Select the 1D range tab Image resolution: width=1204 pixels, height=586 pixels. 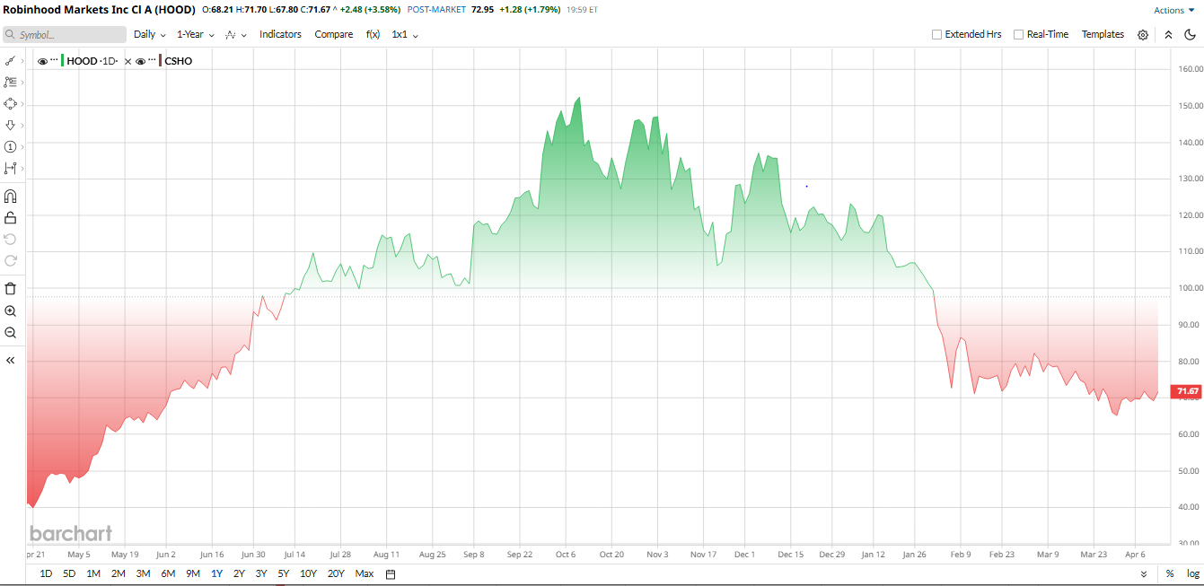pos(46,574)
